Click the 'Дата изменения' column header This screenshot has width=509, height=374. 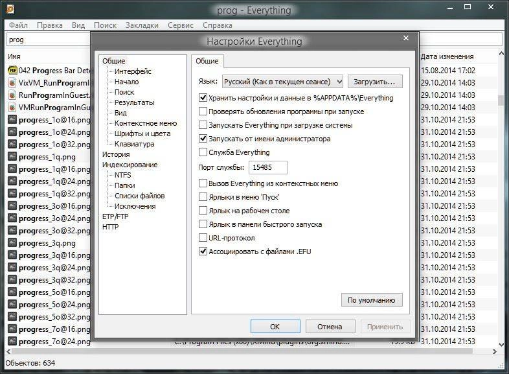pos(447,56)
